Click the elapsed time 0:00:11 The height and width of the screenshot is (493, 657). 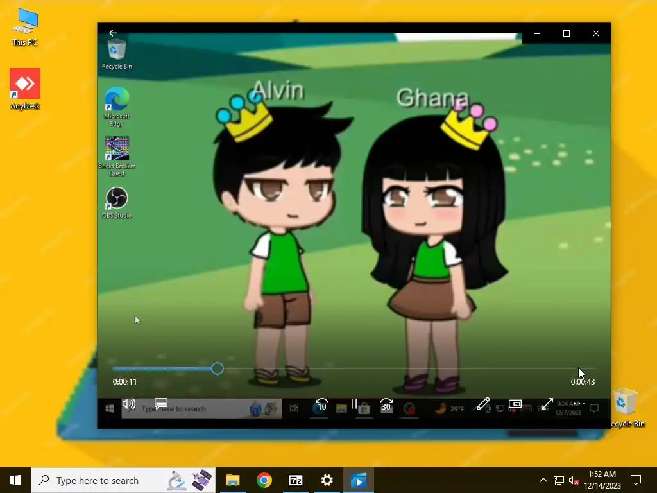click(x=124, y=381)
